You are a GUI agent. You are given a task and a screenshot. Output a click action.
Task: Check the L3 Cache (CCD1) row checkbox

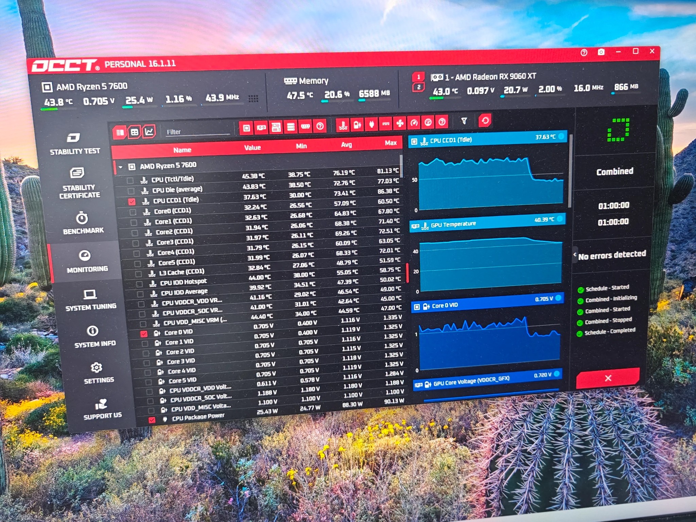(x=139, y=274)
